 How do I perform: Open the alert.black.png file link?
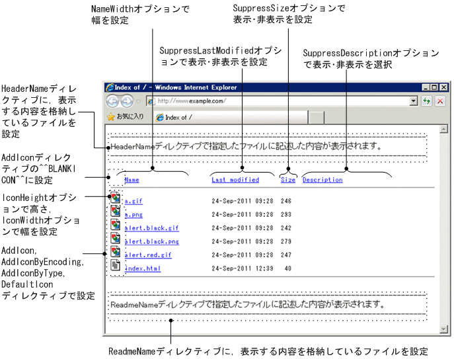(152, 242)
